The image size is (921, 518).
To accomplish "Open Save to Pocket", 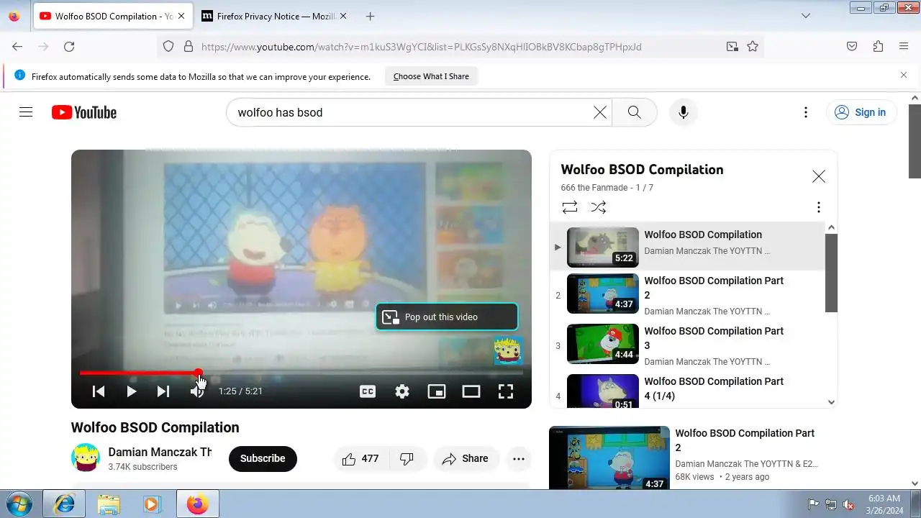I will point(852,46).
